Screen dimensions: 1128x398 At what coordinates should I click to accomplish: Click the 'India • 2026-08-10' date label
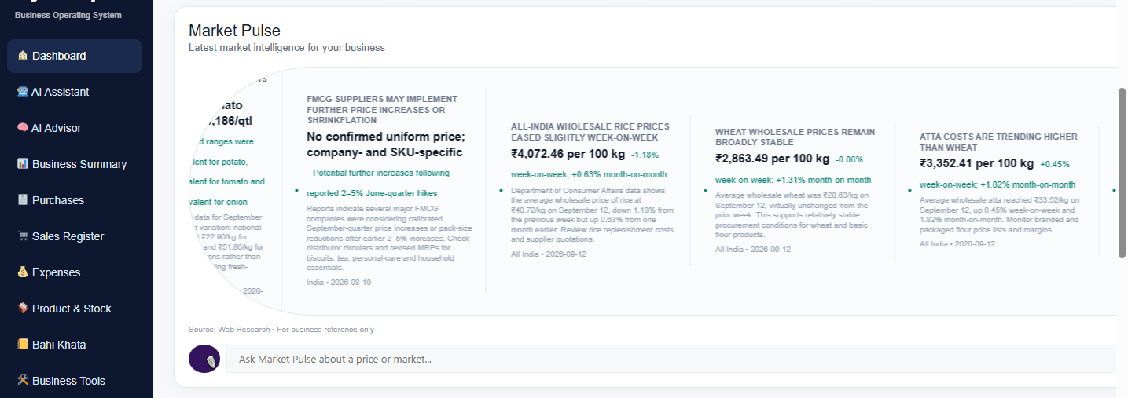pos(339,282)
